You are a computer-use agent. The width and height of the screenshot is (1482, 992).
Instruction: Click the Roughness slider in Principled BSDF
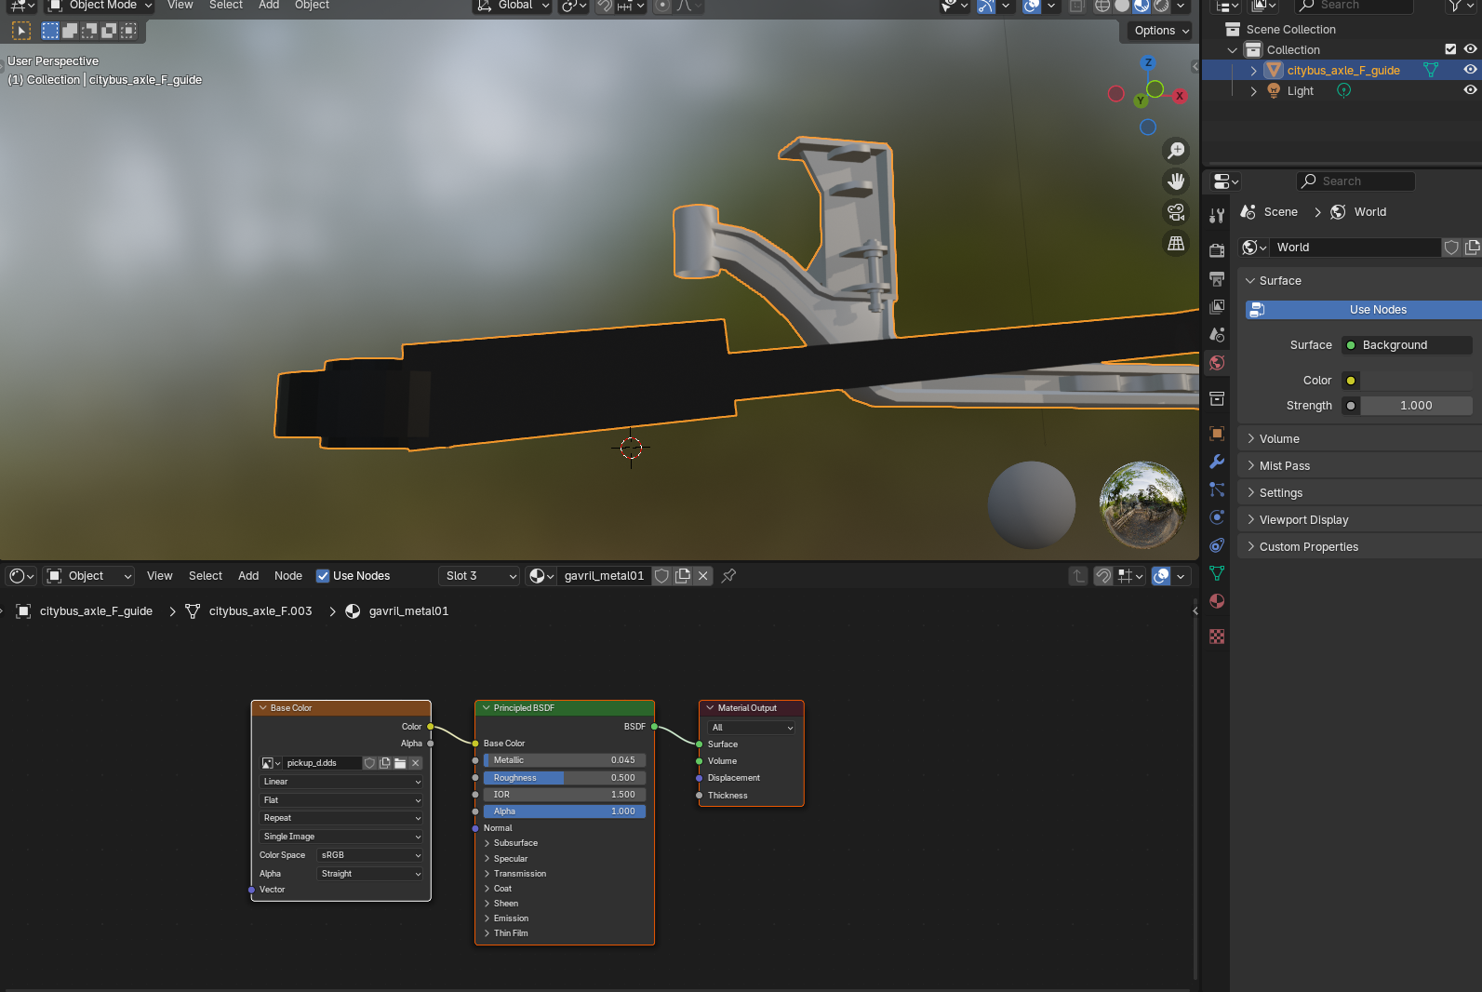565,778
